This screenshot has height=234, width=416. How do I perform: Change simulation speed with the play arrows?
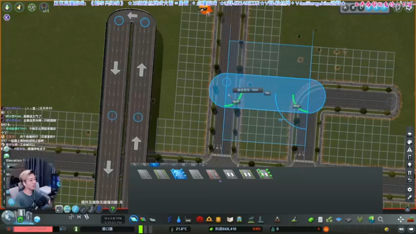click(63, 229)
